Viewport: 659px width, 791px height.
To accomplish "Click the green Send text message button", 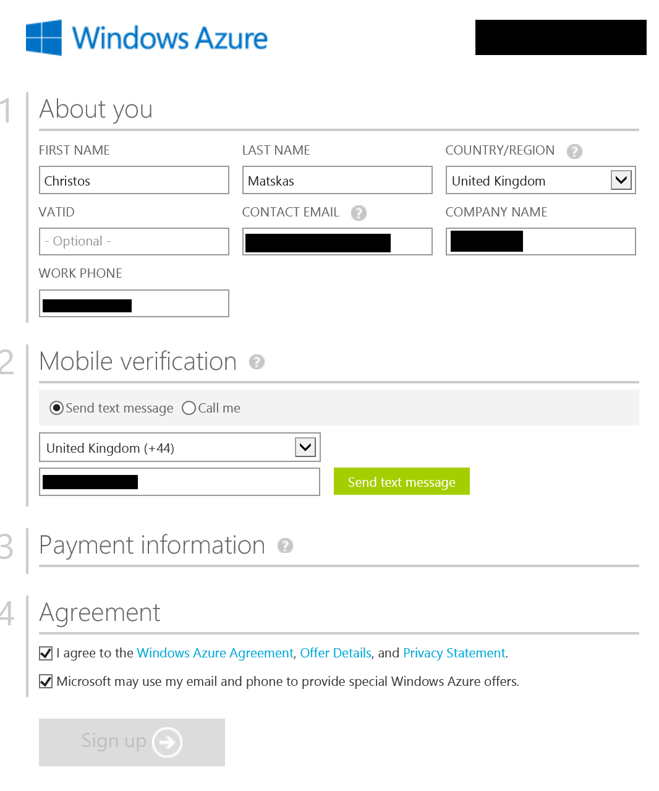I will (x=402, y=481).
